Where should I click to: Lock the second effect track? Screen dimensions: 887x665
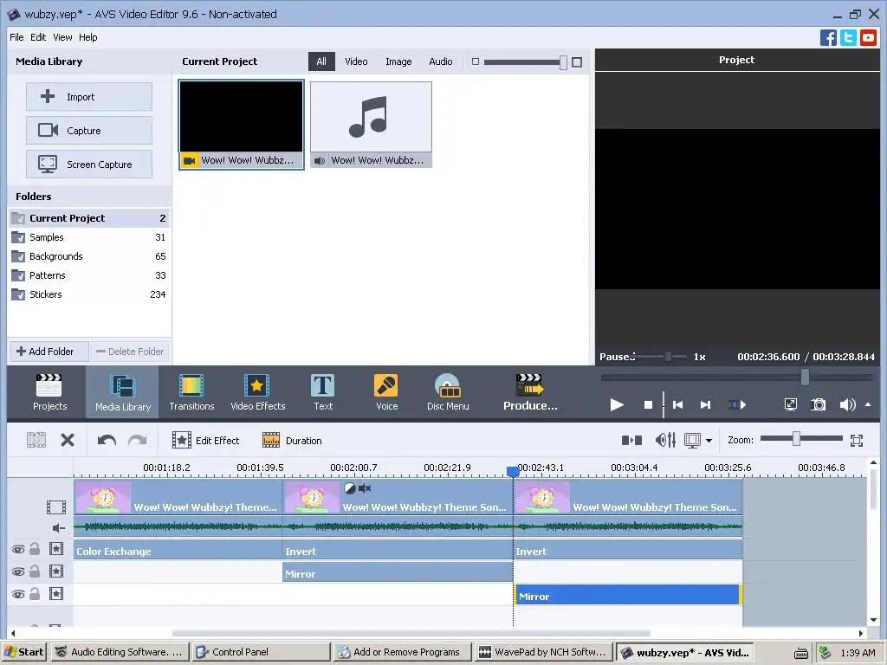pos(35,571)
